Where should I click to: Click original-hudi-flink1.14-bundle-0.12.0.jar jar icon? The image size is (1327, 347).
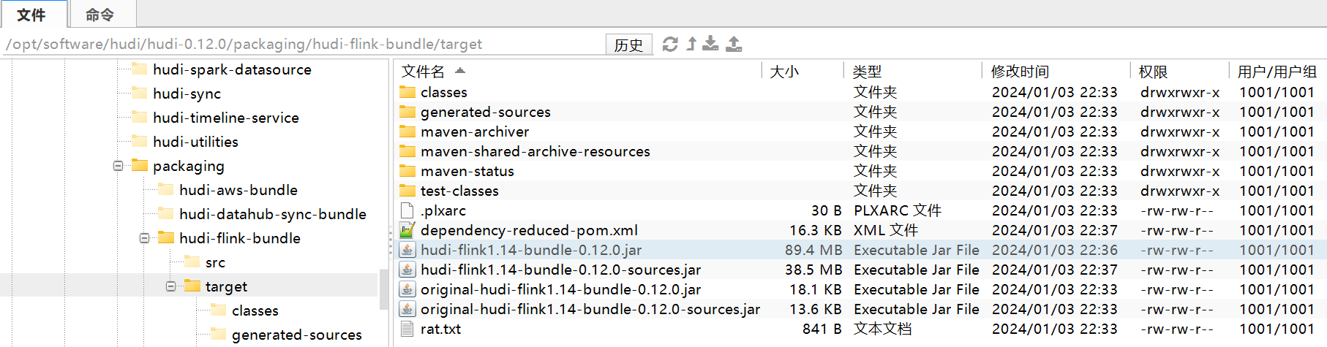[x=407, y=289]
